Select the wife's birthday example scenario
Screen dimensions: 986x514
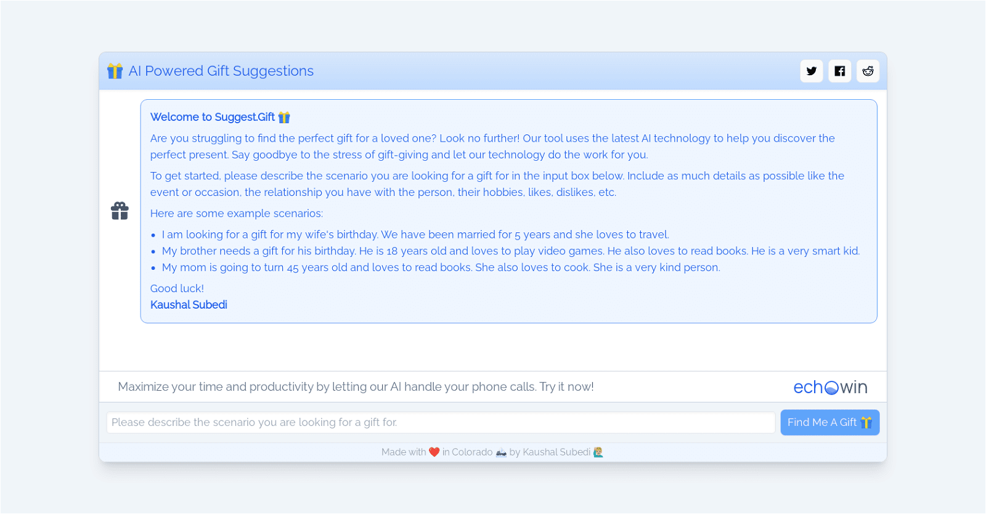415,234
